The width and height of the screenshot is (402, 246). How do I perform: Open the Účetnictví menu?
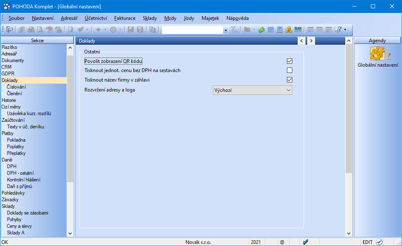[96, 18]
